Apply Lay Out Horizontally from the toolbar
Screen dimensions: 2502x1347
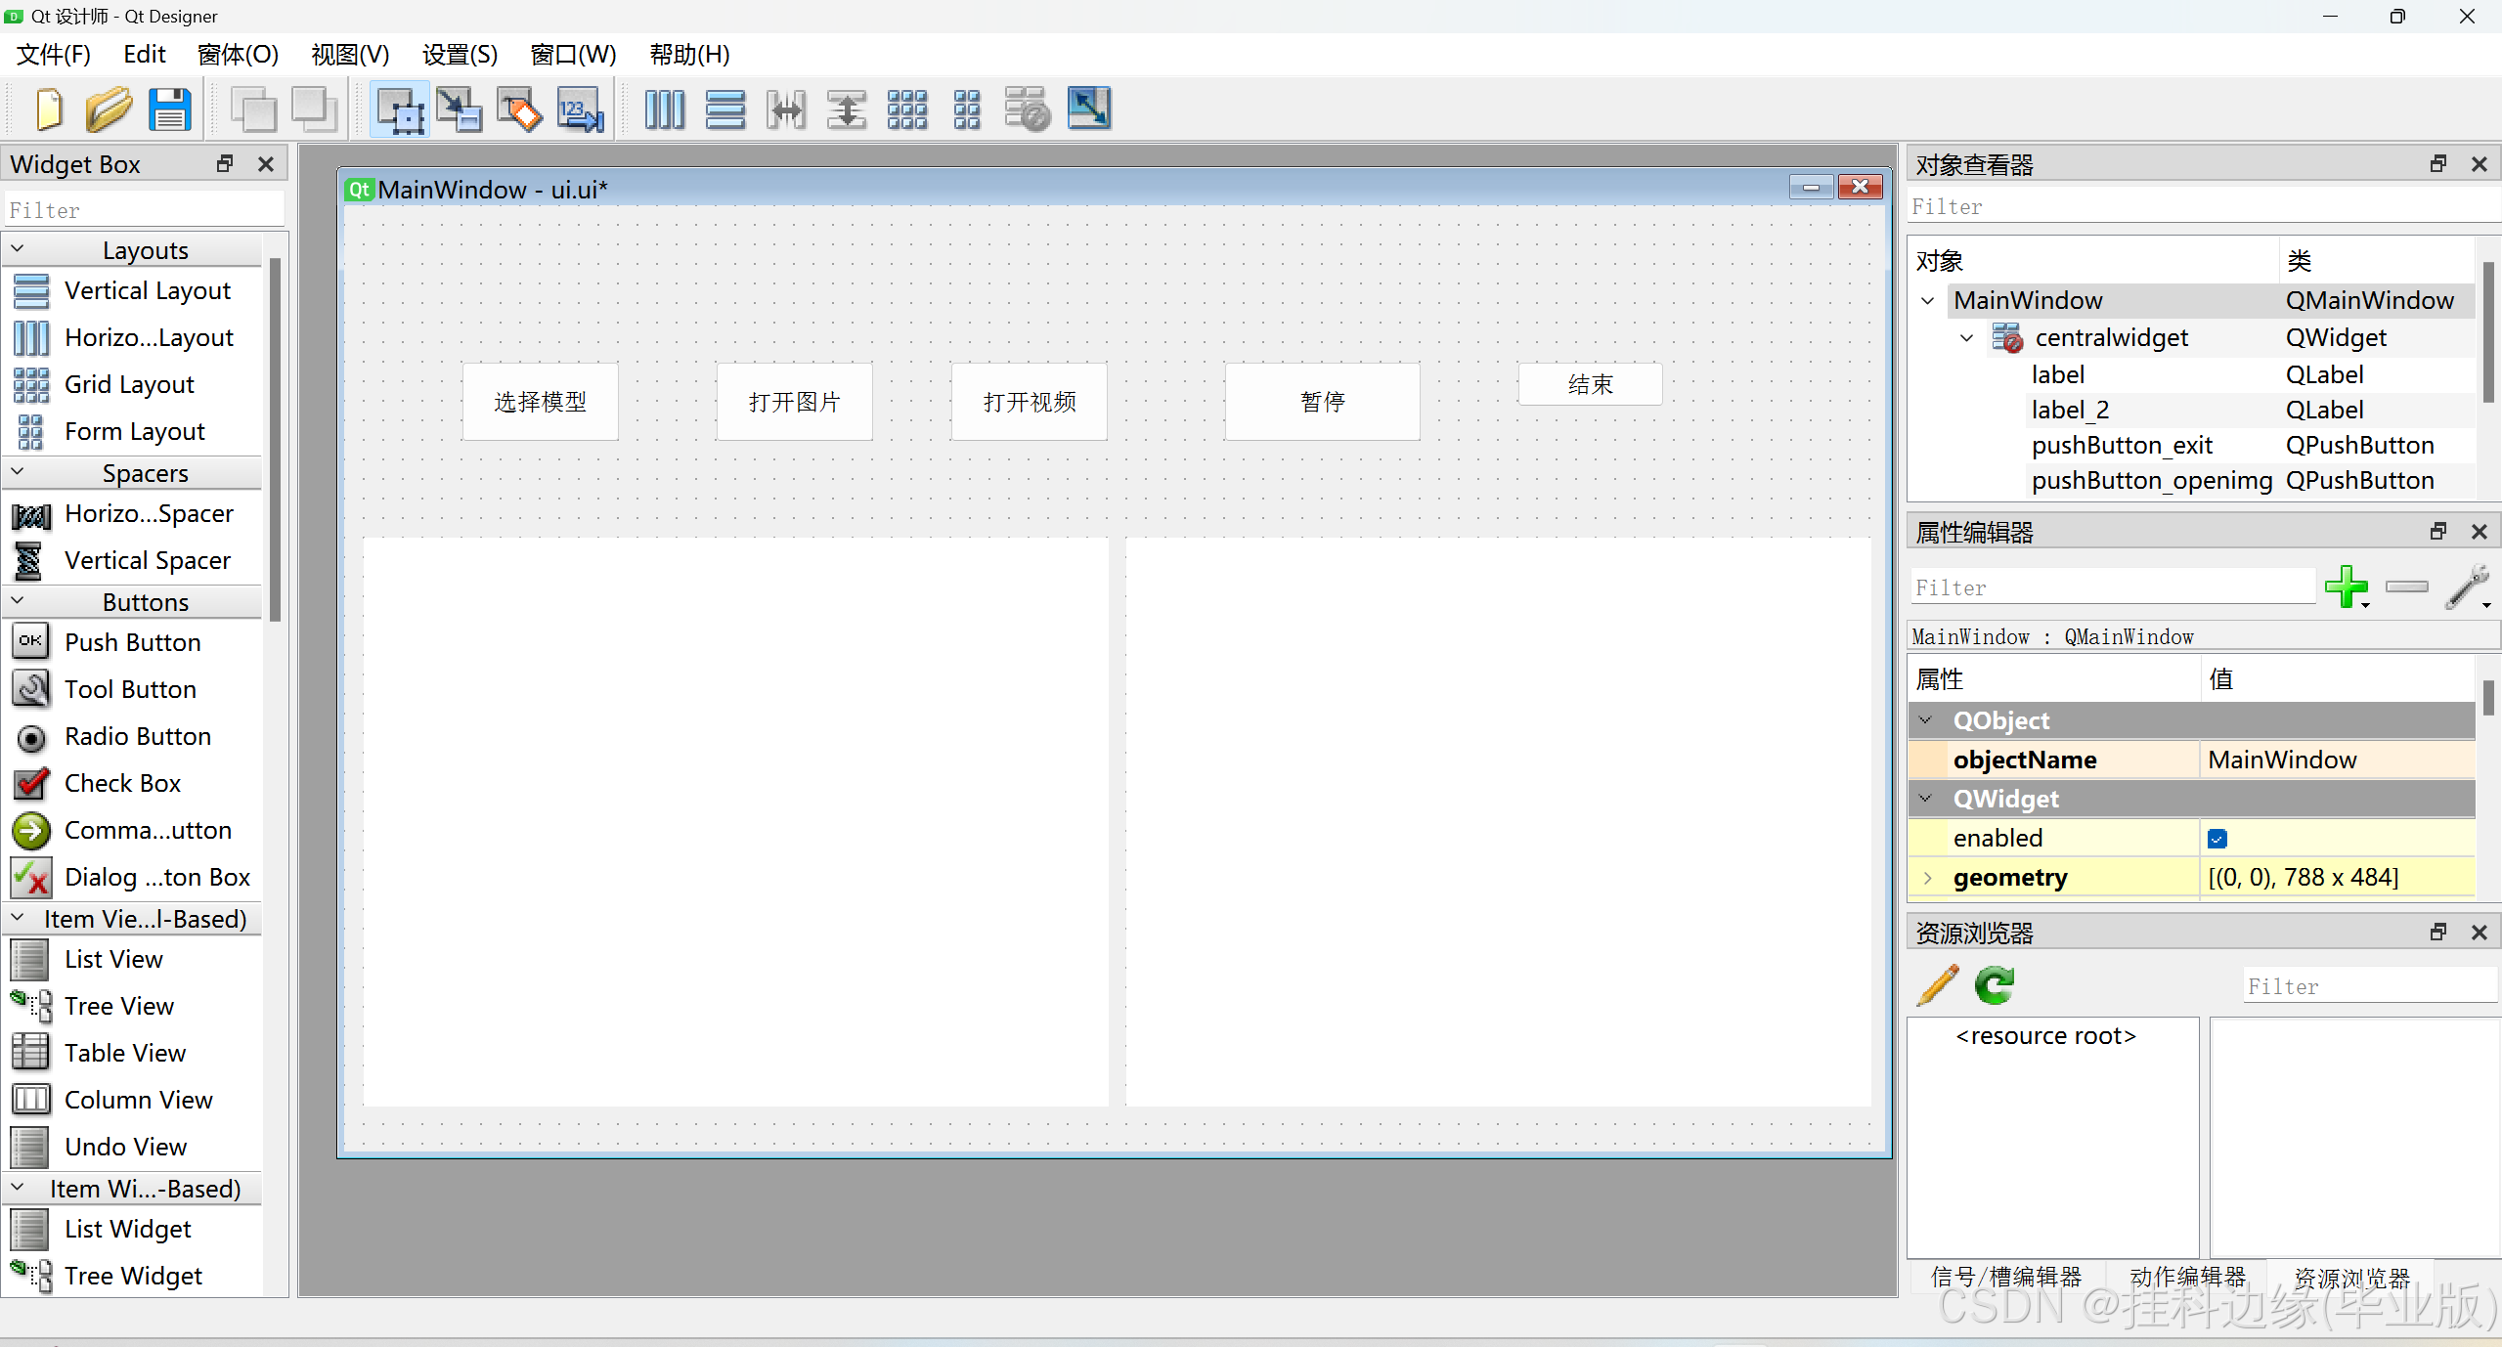(664, 109)
